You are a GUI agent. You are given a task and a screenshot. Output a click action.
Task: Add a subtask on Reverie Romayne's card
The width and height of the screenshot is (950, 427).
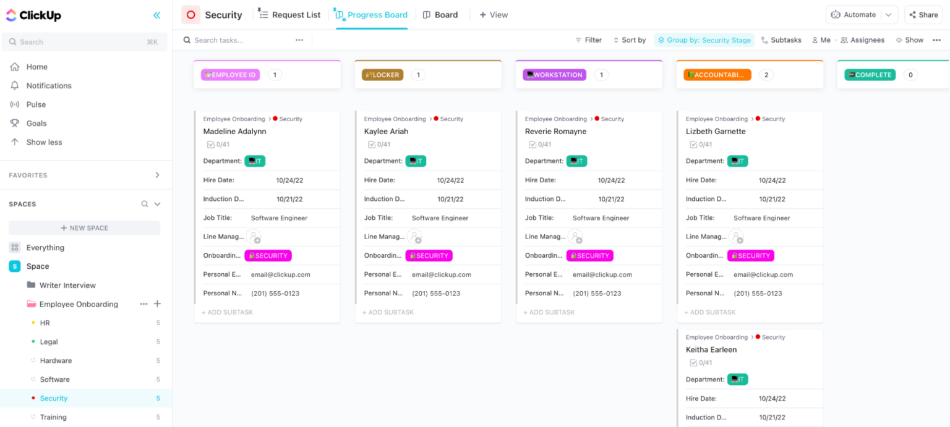coord(549,312)
